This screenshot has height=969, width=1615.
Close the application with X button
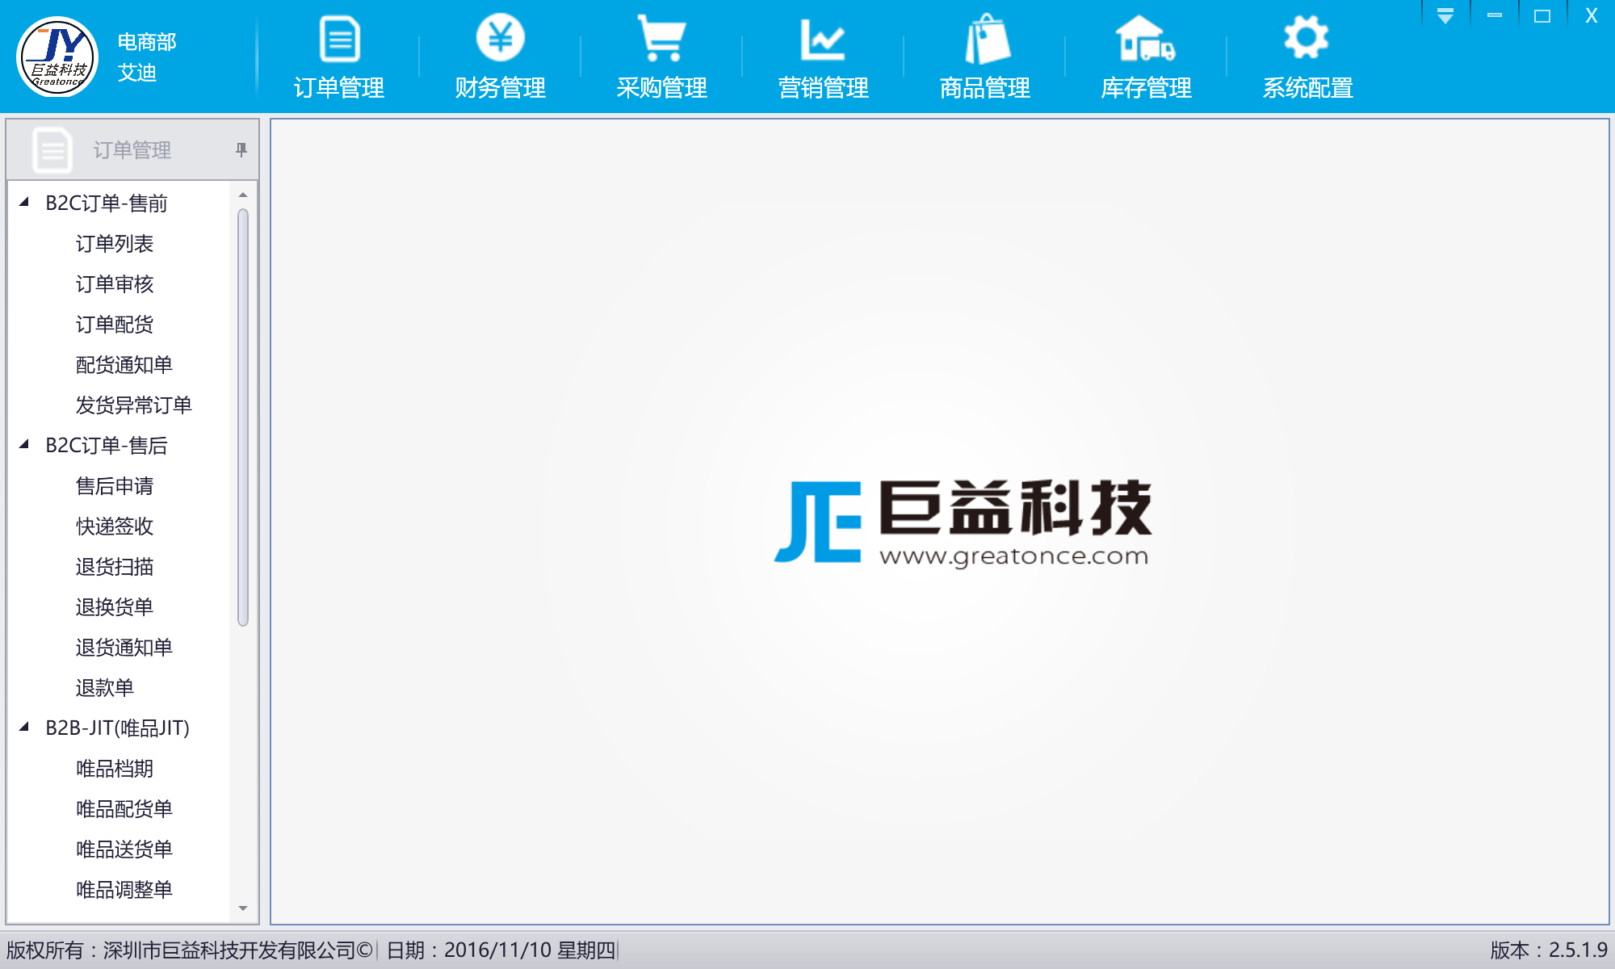(1591, 15)
